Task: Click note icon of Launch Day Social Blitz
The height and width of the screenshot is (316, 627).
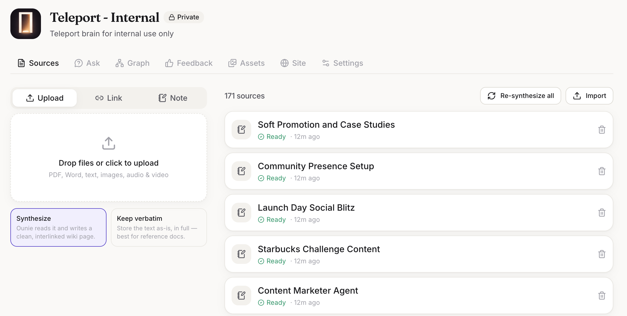Action: click(241, 213)
